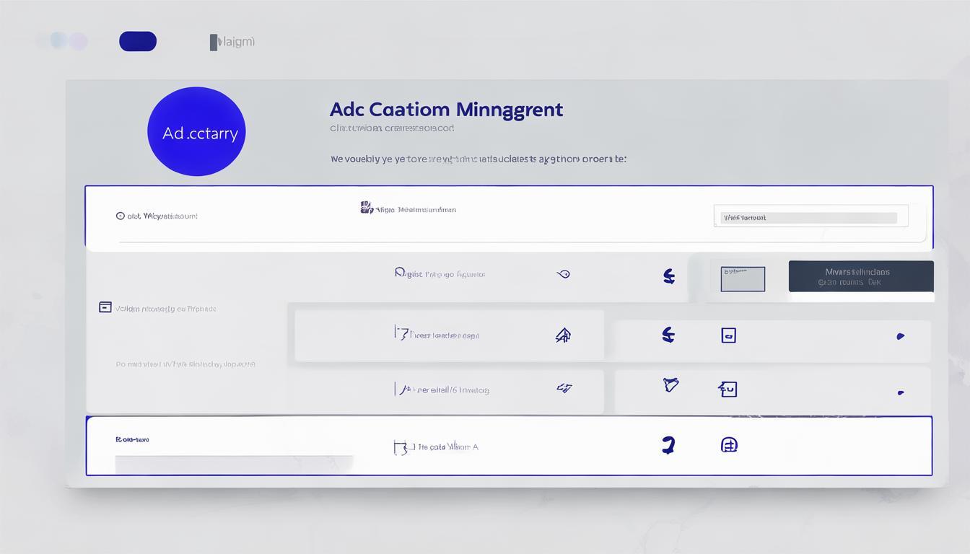Click the number 2 icon in bottom row

pyautogui.click(x=668, y=445)
